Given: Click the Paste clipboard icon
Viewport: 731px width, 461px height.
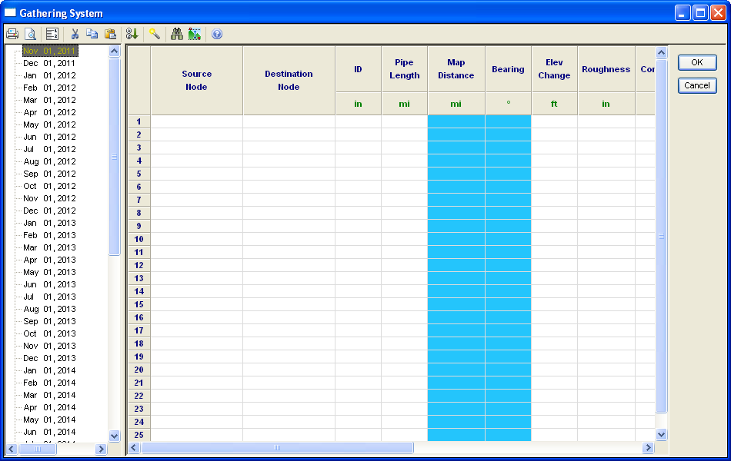Looking at the screenshot, I should pos(110,34).
